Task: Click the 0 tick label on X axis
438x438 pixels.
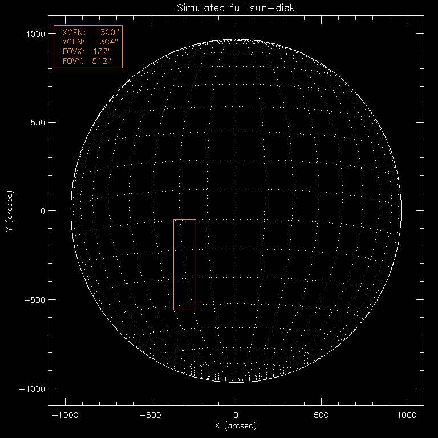Action: (236, 416)
